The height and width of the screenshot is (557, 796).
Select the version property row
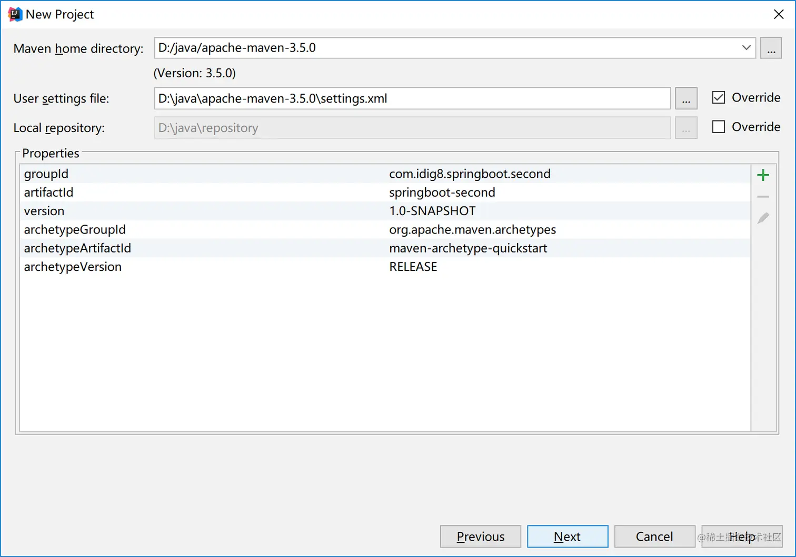pos(385,211)
